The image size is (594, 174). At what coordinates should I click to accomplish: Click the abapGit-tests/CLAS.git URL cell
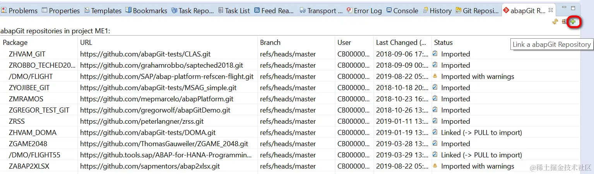point(146,54)
